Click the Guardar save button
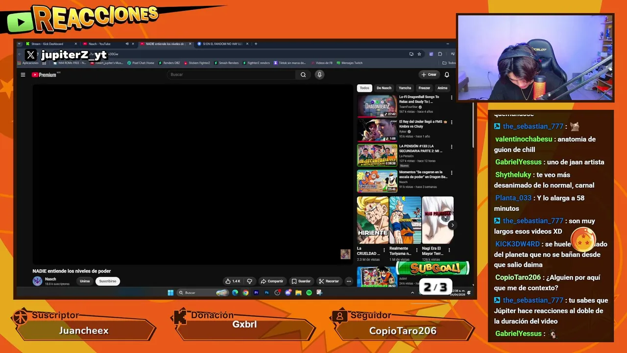627x353 pixels. coord(301,281)
